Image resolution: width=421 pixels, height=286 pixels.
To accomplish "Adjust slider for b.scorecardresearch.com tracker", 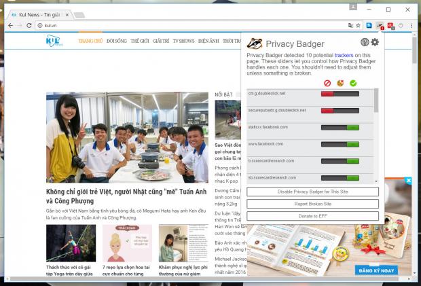I will click(x=340, y=161).
